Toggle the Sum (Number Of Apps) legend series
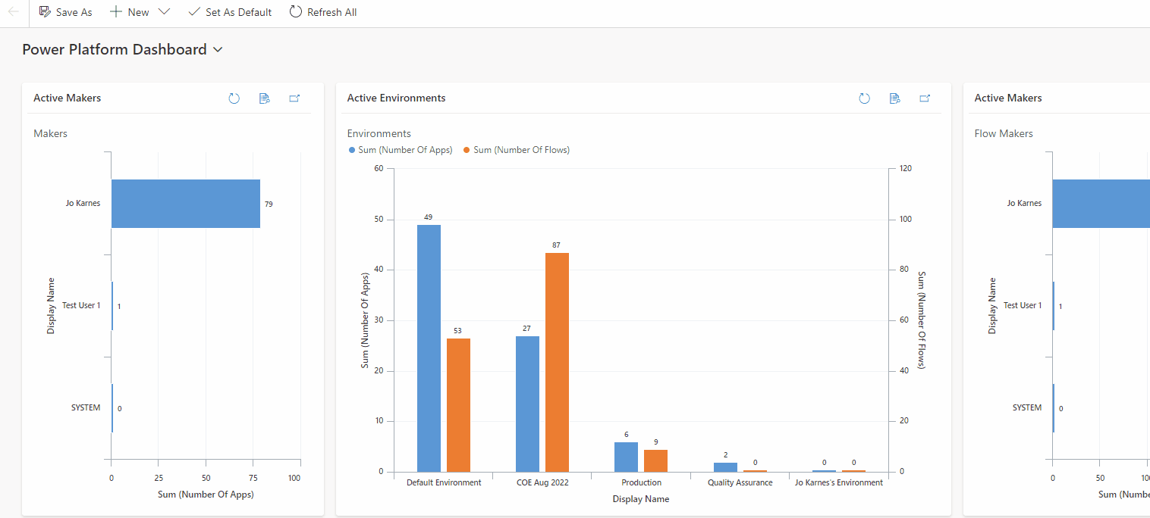 [x=400, y=150]
